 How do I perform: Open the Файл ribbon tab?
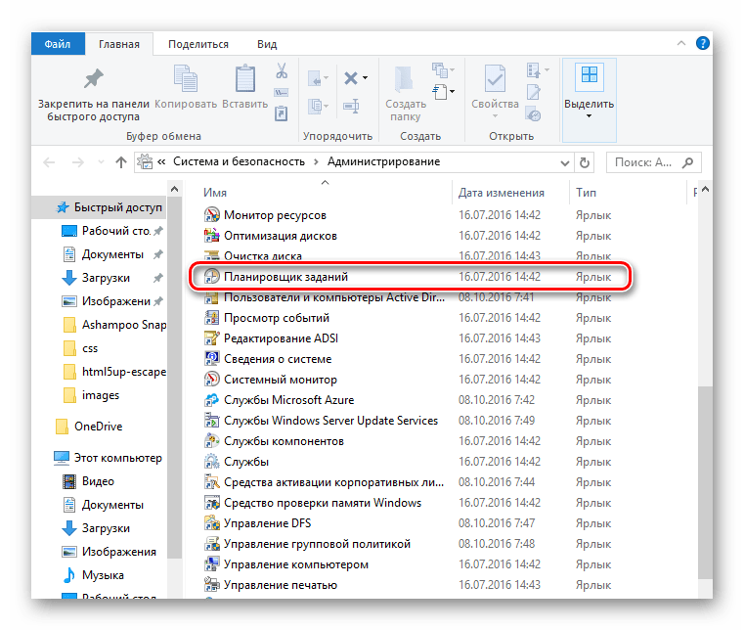(x=58, y=44)
